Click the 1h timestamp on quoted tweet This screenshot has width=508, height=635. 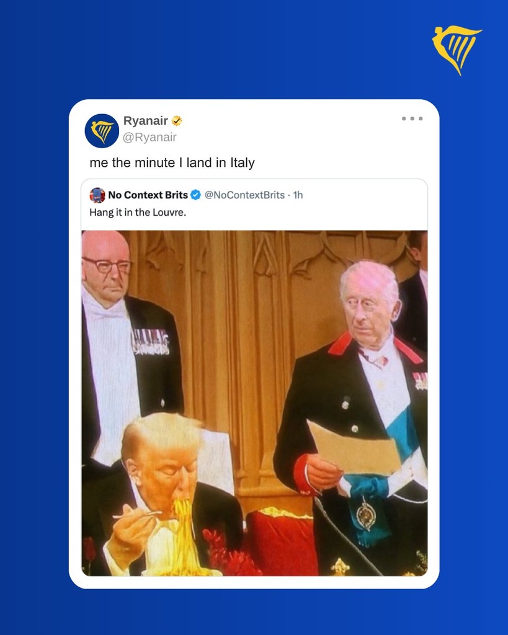[298, 195]
